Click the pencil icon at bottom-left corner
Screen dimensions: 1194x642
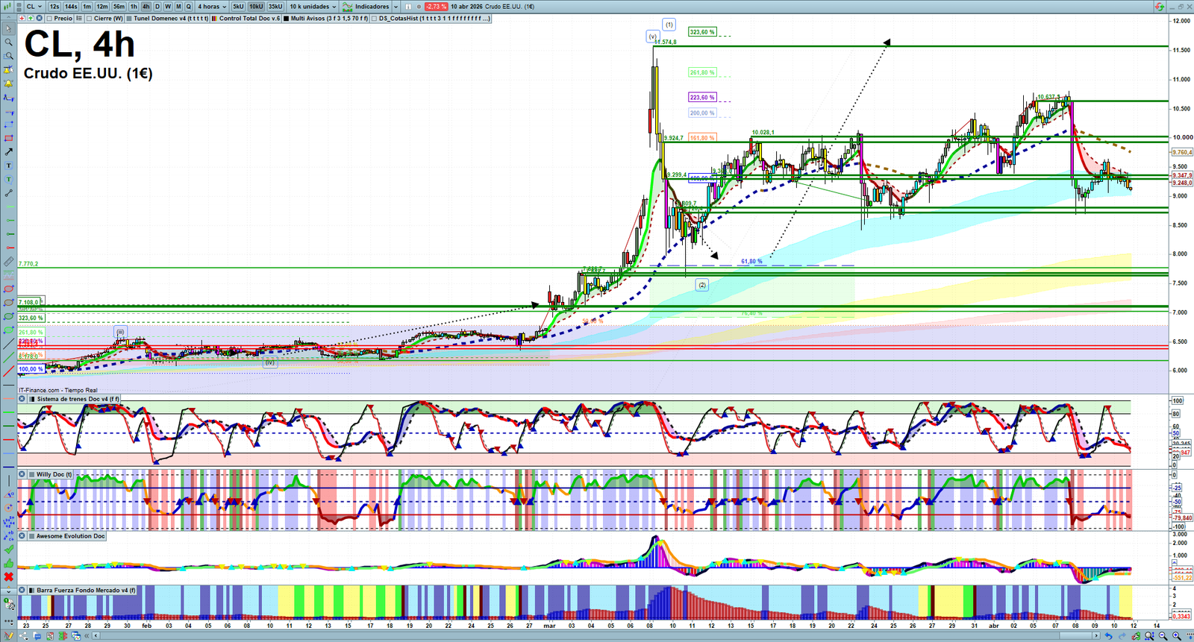[8, 636]
